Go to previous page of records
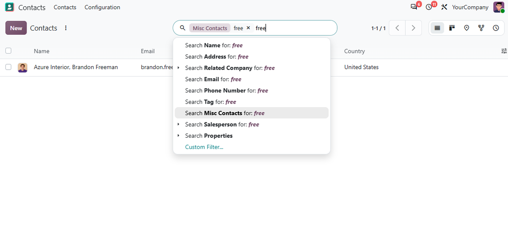 coord(397,28)
